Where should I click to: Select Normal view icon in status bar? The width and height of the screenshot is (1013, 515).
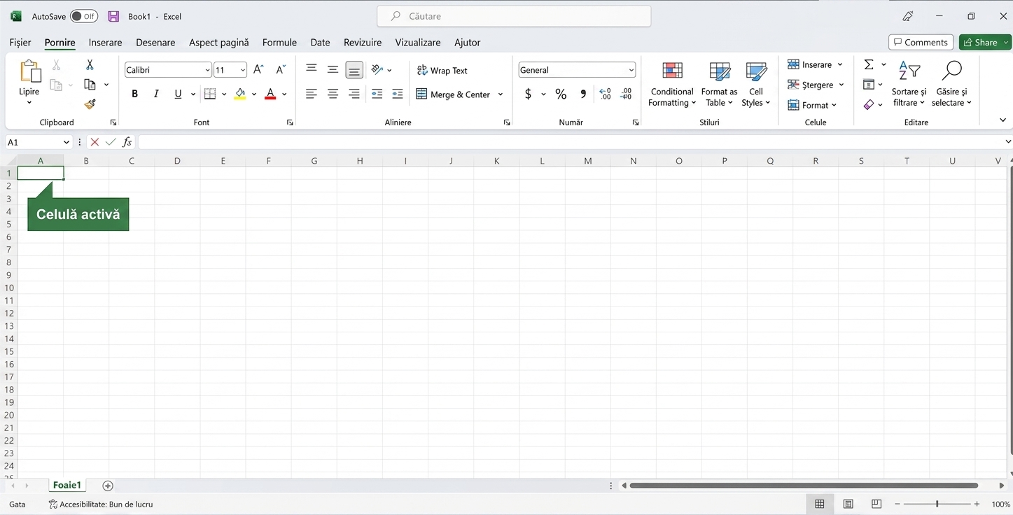tap(820, 504)
